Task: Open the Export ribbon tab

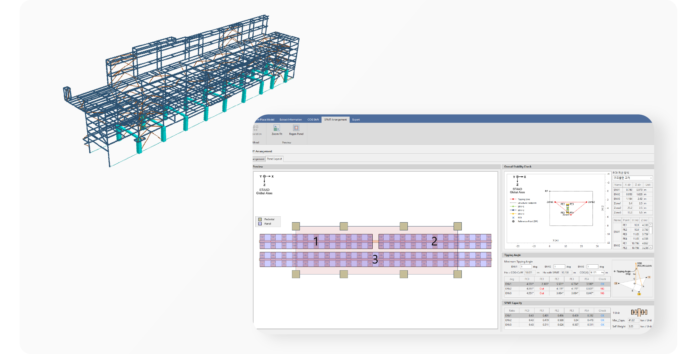Action: coord(356,120)
